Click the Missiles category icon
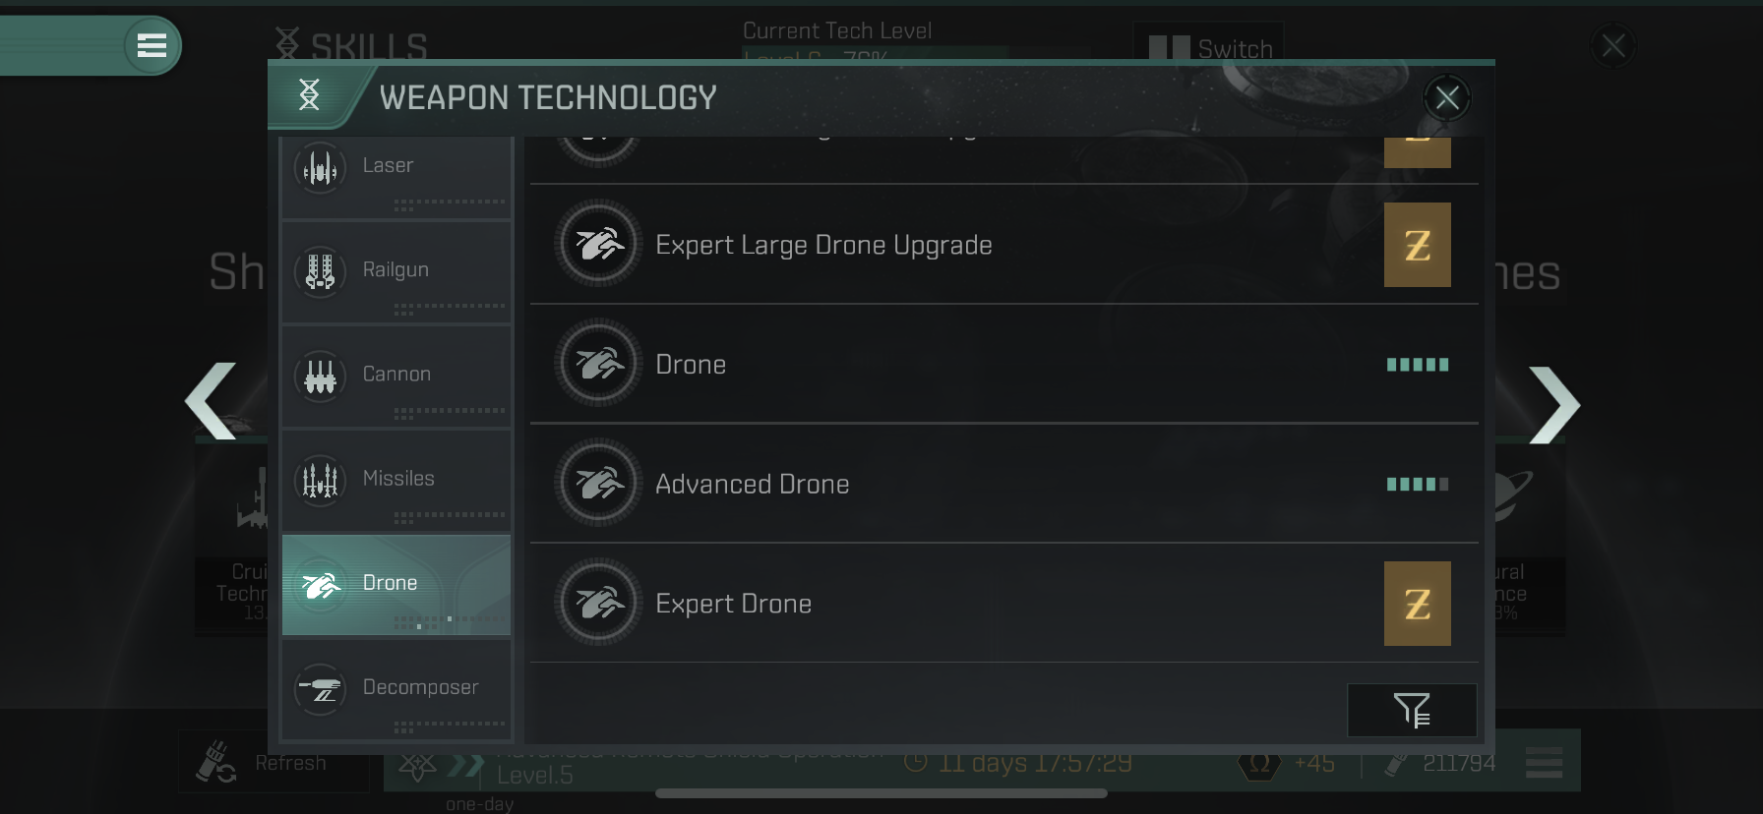Screen dimensions: 1763x814 (320, 480)
